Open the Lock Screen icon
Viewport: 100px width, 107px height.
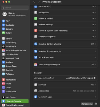(x=3, y=97)
